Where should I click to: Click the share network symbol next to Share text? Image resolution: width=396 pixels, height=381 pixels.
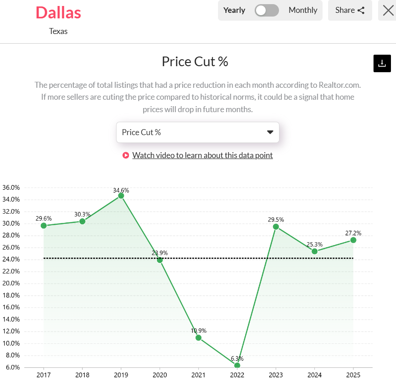point(362,10)
